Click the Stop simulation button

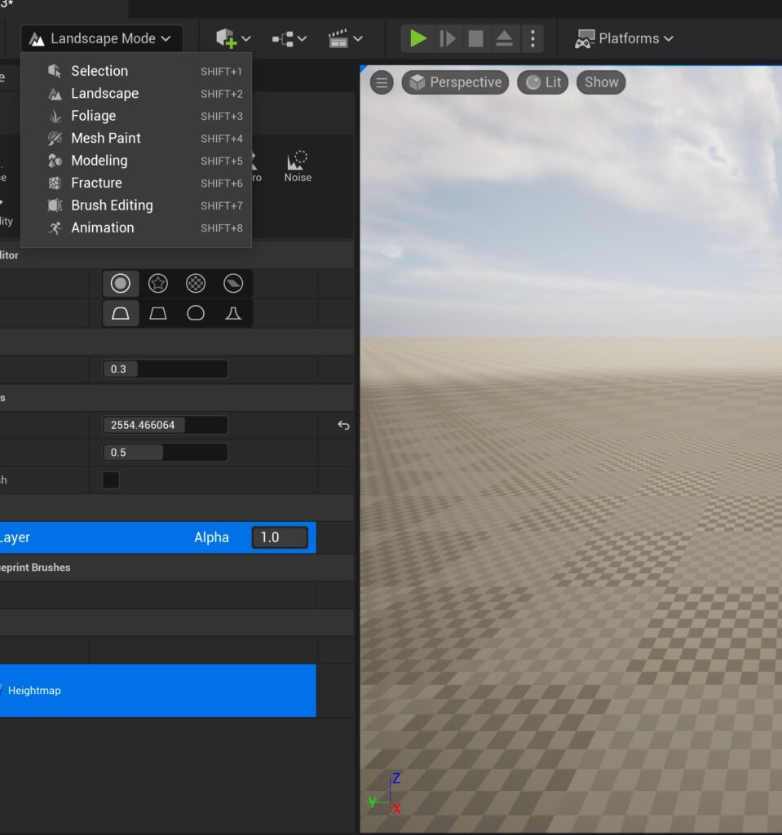[476, 38]
